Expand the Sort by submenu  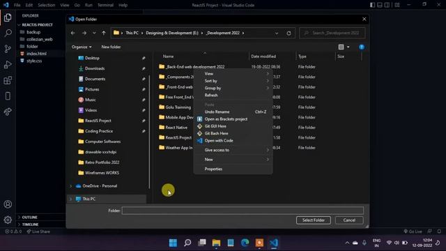[x=233, y=81]
